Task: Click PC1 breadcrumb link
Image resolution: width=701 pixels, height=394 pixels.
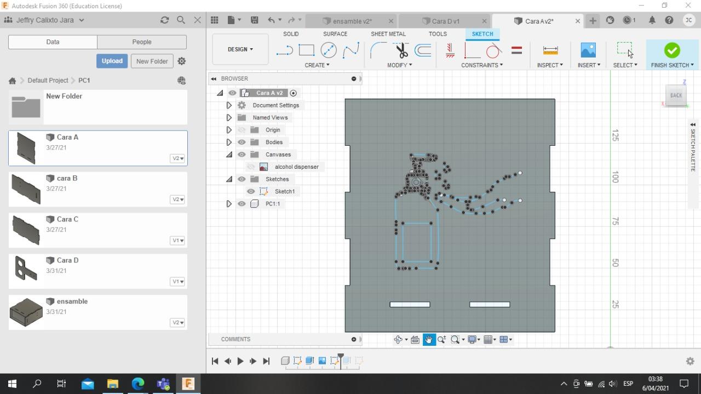Action: [x=84, y=80]
